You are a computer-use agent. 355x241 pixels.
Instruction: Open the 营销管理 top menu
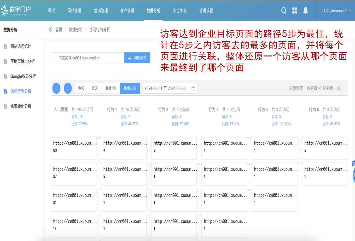[x=101, y=10]
